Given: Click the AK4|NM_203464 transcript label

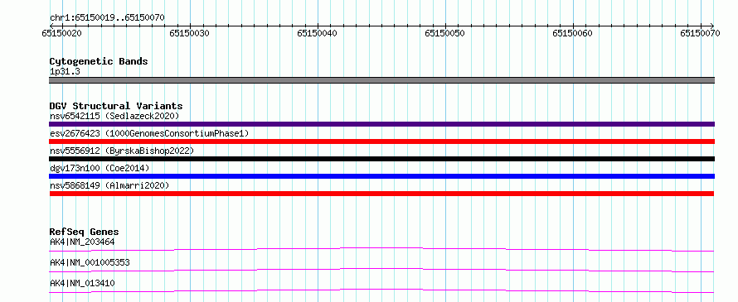Looking at the screenshot, I should click(82, 242).
